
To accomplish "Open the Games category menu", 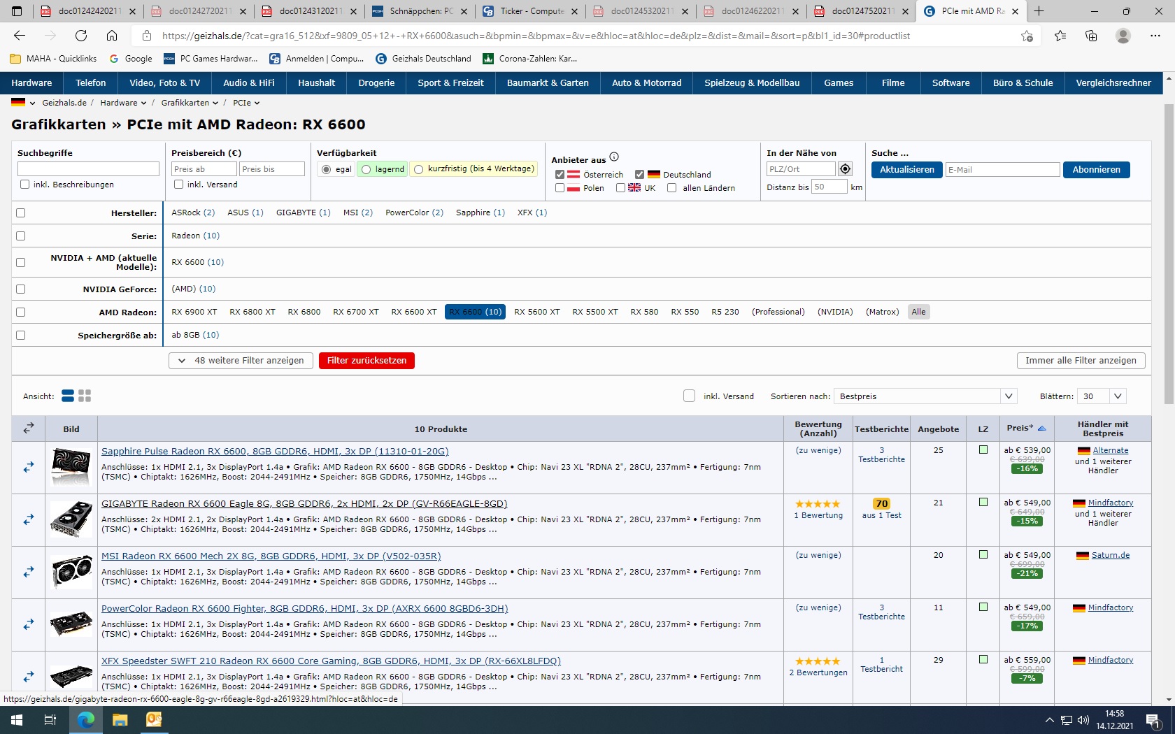I will click(x=839, y=82).
